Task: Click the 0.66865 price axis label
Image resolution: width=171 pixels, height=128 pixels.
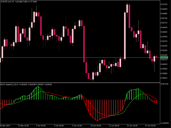Action: click(164, 14)
